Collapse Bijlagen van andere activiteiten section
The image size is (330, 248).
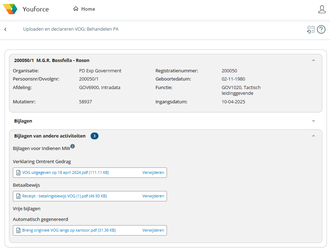click(x=313, y=136)
